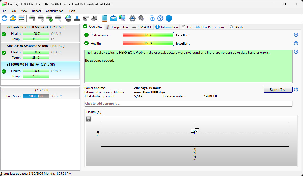This screenshot has height=176, width=303.
Task: Switch to the Information tab
Action: click(x=167, y=27)
